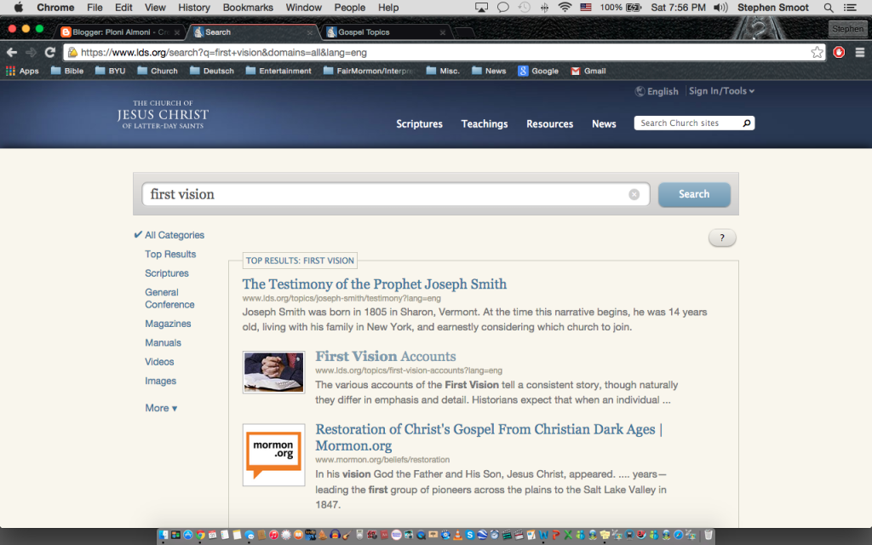Viewport: 872px width, 545px height.
Task: Open Finder from the dock
Action: click(163, 535)
